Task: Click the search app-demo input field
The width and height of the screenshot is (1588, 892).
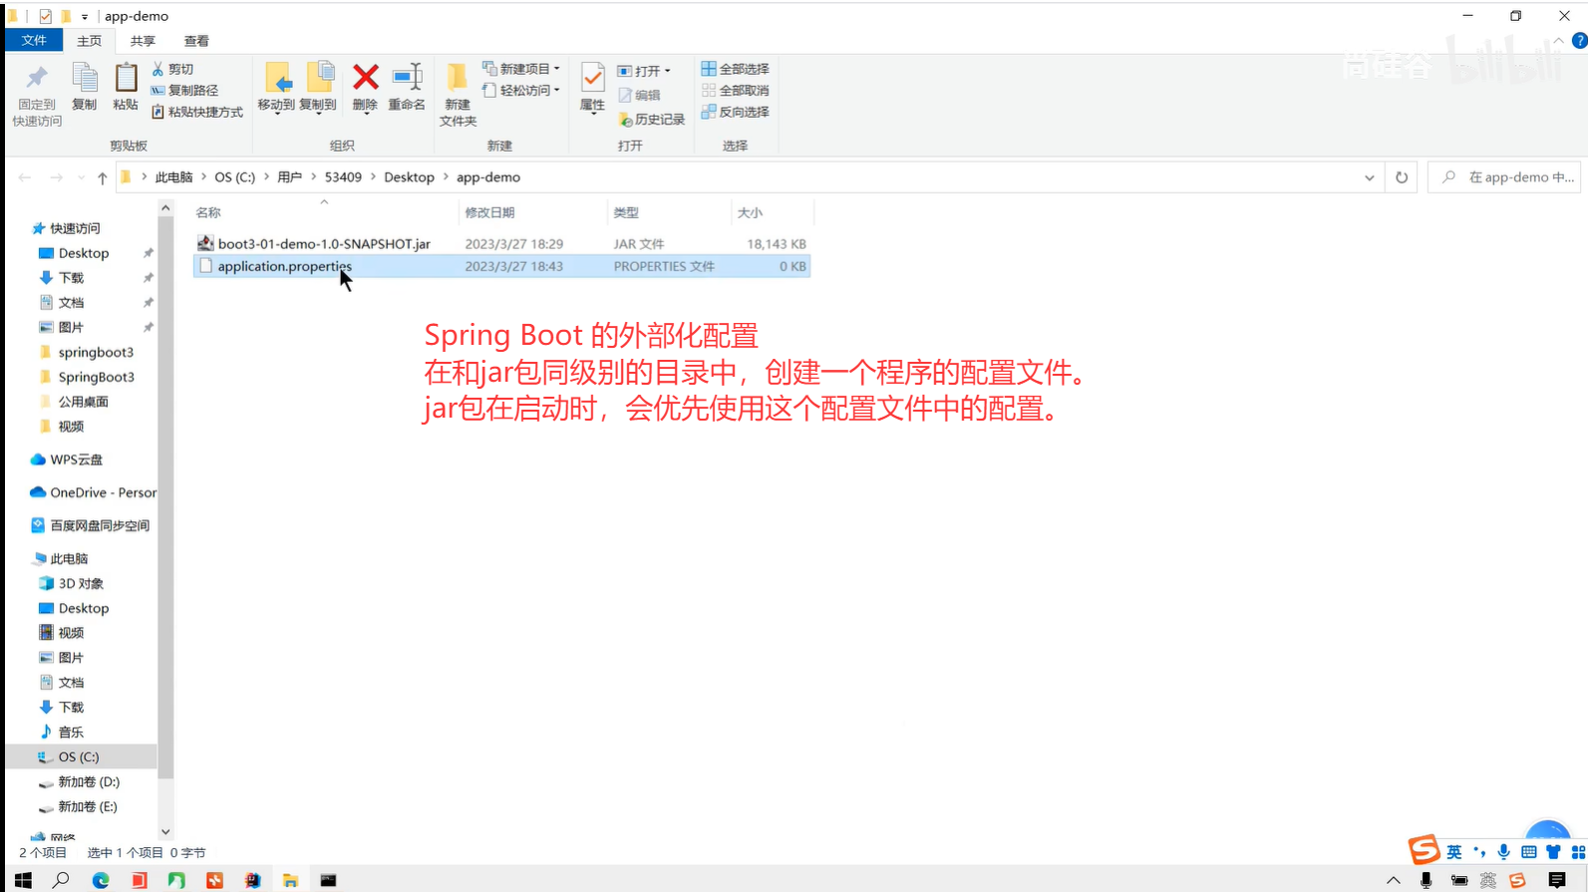Action: coord(1504,177)
